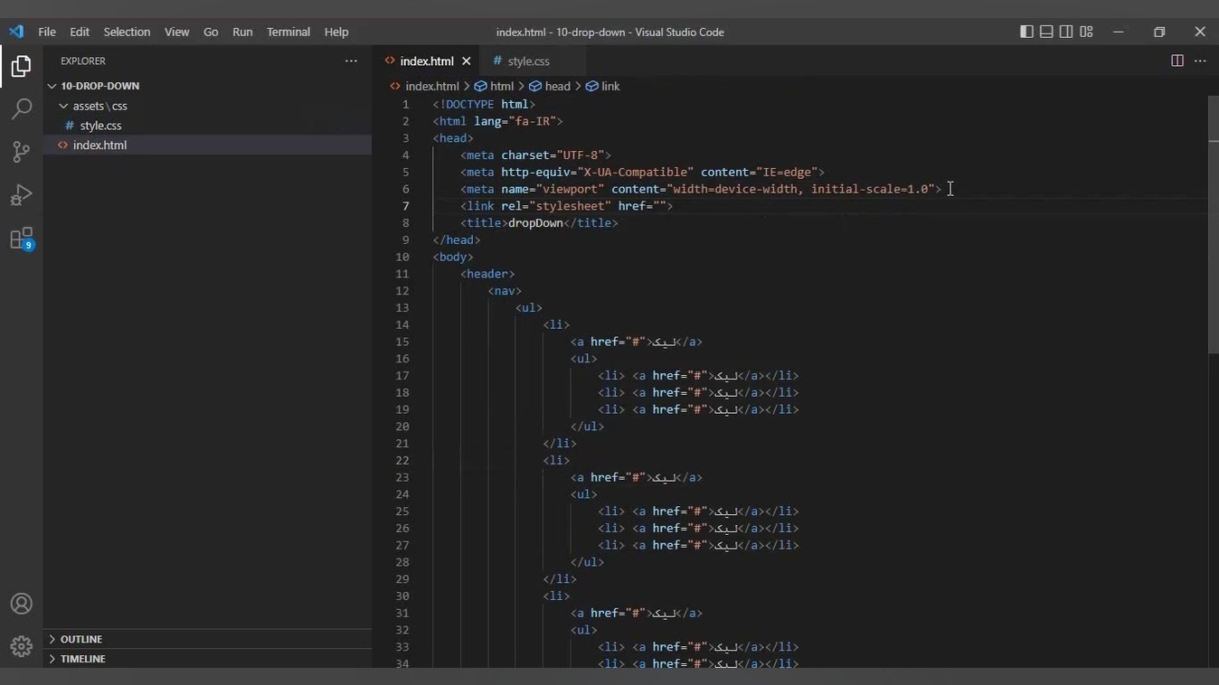Open Customize Layout icon in title bar
1219x685 pixels.
pos(1086,32)
